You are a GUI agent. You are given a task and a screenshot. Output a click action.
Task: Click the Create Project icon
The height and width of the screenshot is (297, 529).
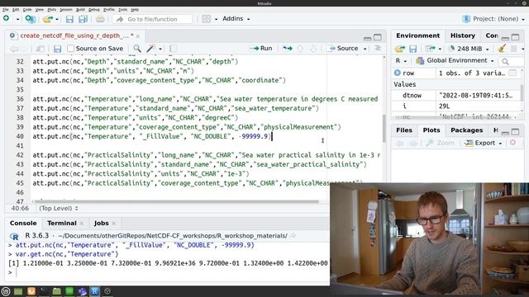point(31,19)
